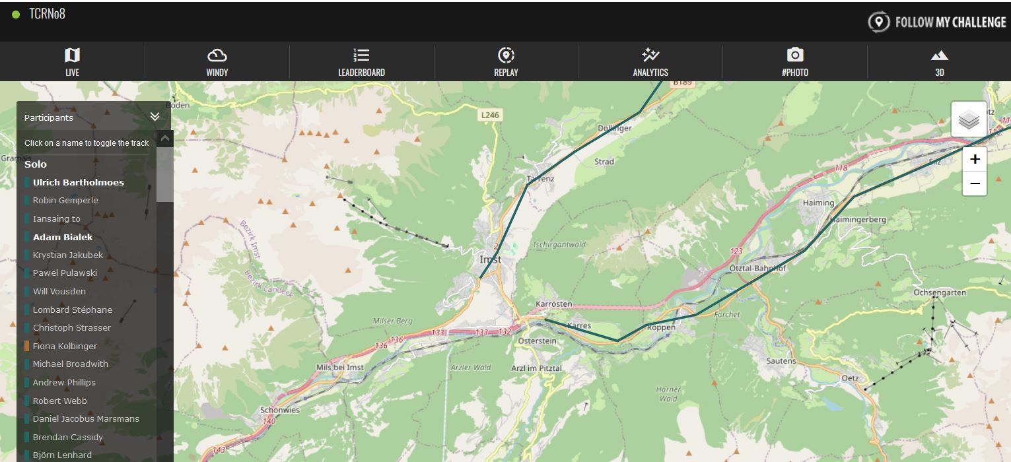The height and width of the screenshot is (462, 1011).
Task: Select the ANALYTICS tab label
Action: (650, 72)
